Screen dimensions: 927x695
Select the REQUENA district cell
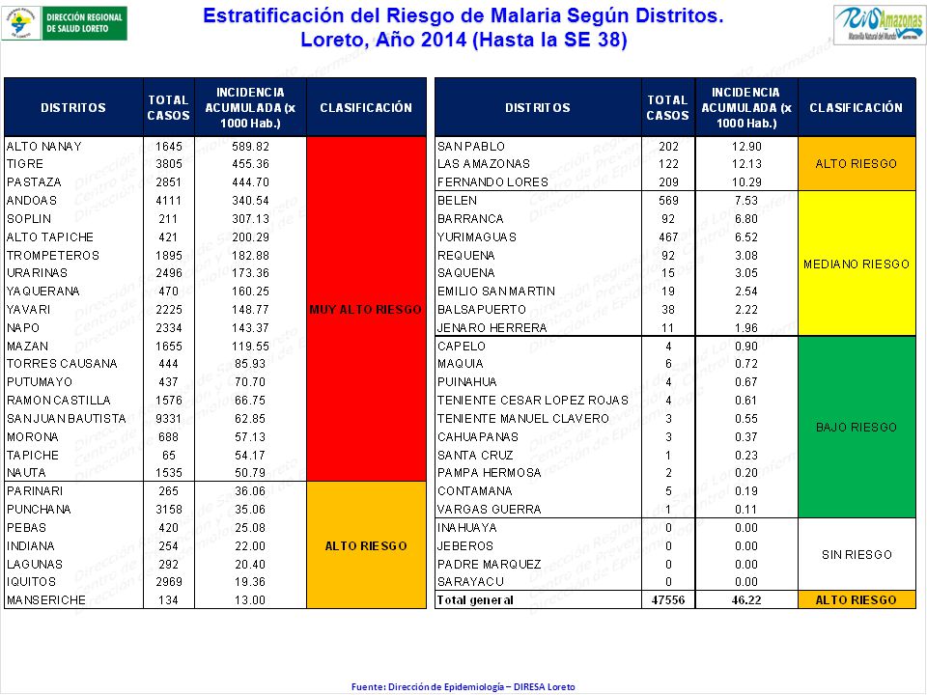[538, 255]
